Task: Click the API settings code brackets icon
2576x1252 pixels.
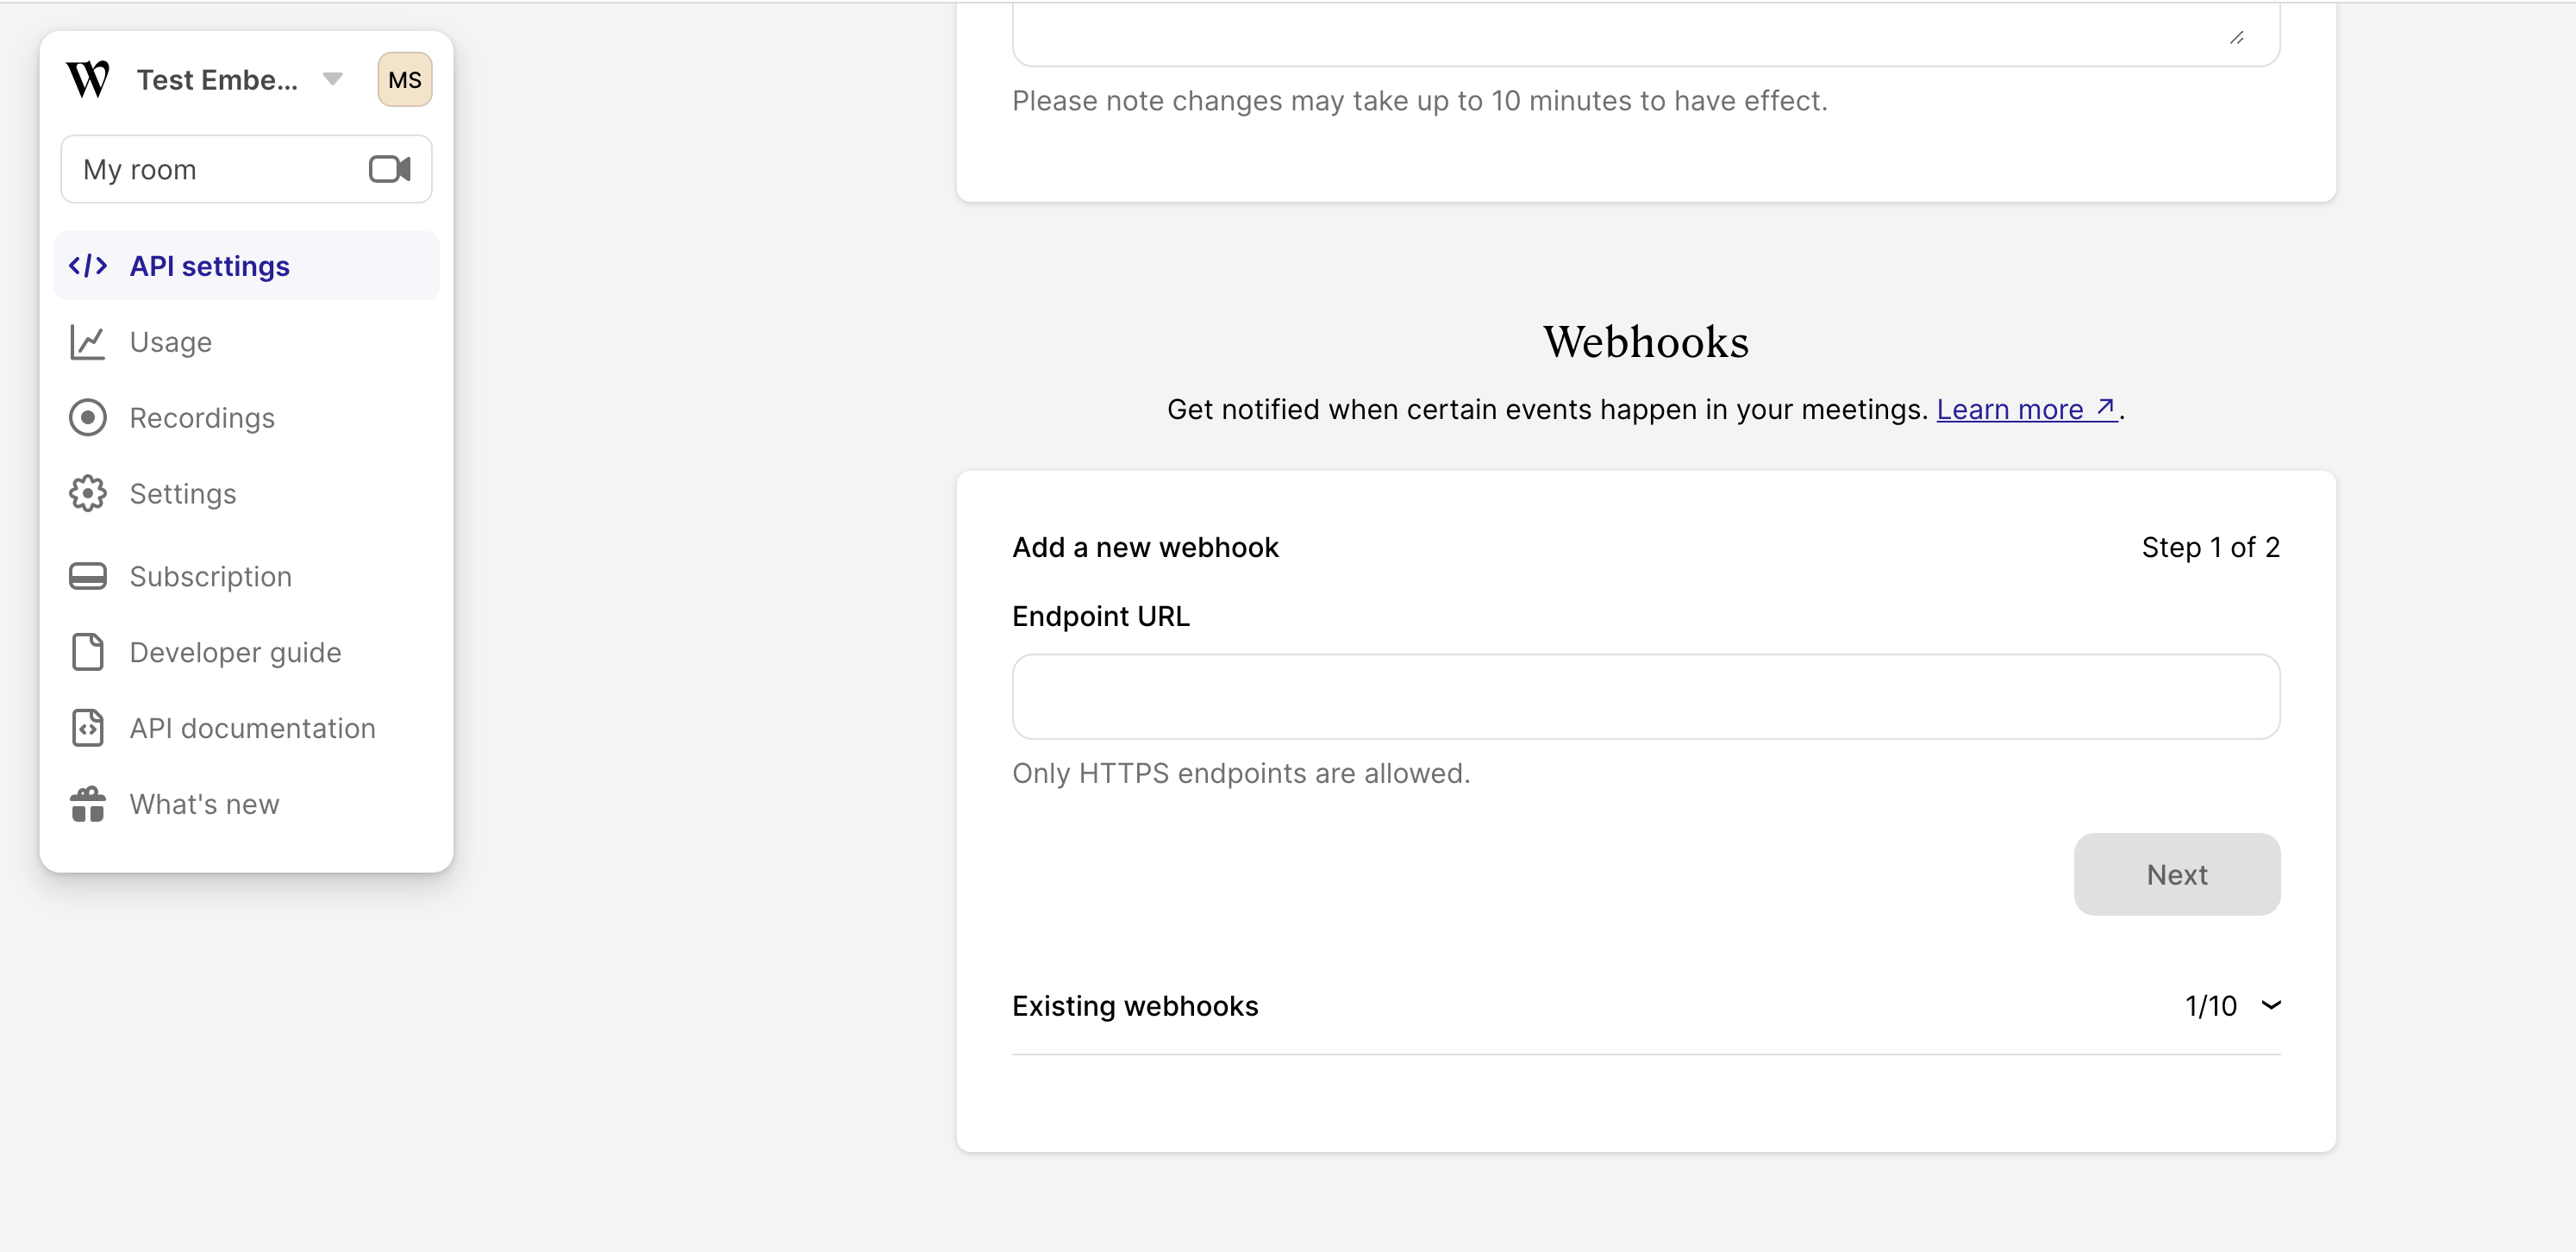Action: tap(88, 265)
